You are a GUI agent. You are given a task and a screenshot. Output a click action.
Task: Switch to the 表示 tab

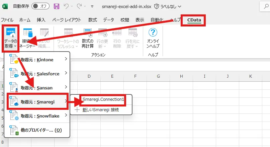(x=140, y=20)
